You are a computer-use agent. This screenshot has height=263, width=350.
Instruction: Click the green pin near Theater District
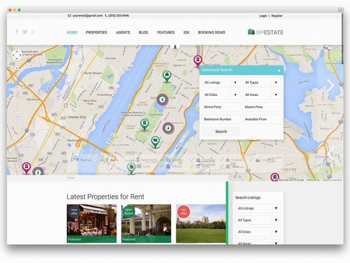(155, 142)
